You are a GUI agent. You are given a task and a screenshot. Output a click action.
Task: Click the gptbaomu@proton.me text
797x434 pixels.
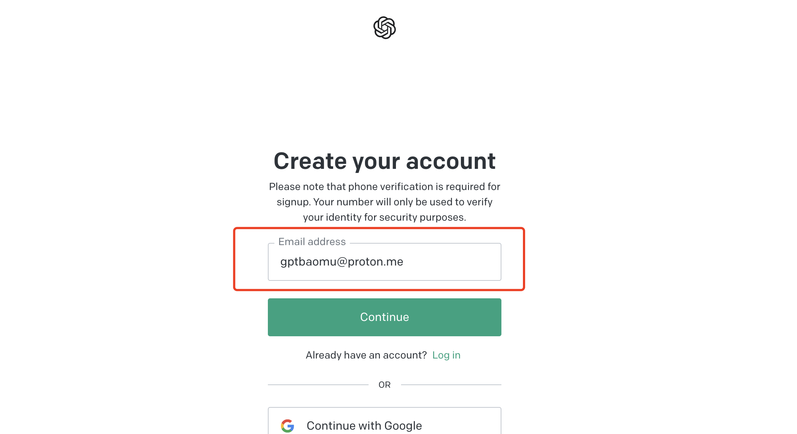[x=342, y=262]
